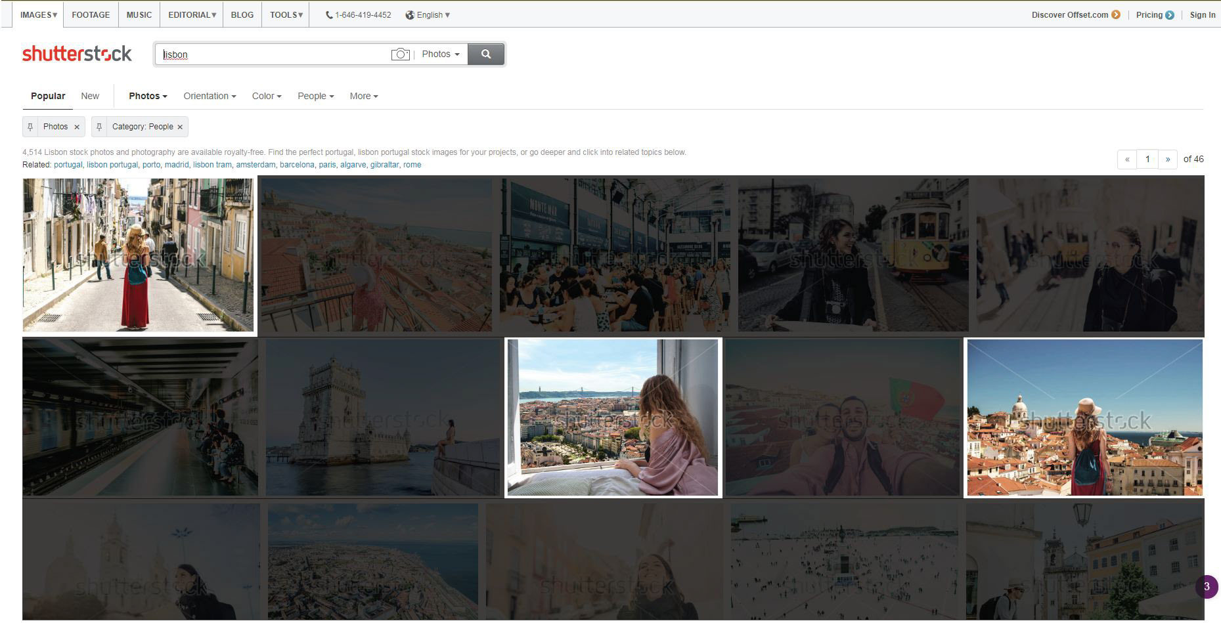1221x623 pixels.
Task: Click the globe icon beside English
Action: tap(410, 15)
